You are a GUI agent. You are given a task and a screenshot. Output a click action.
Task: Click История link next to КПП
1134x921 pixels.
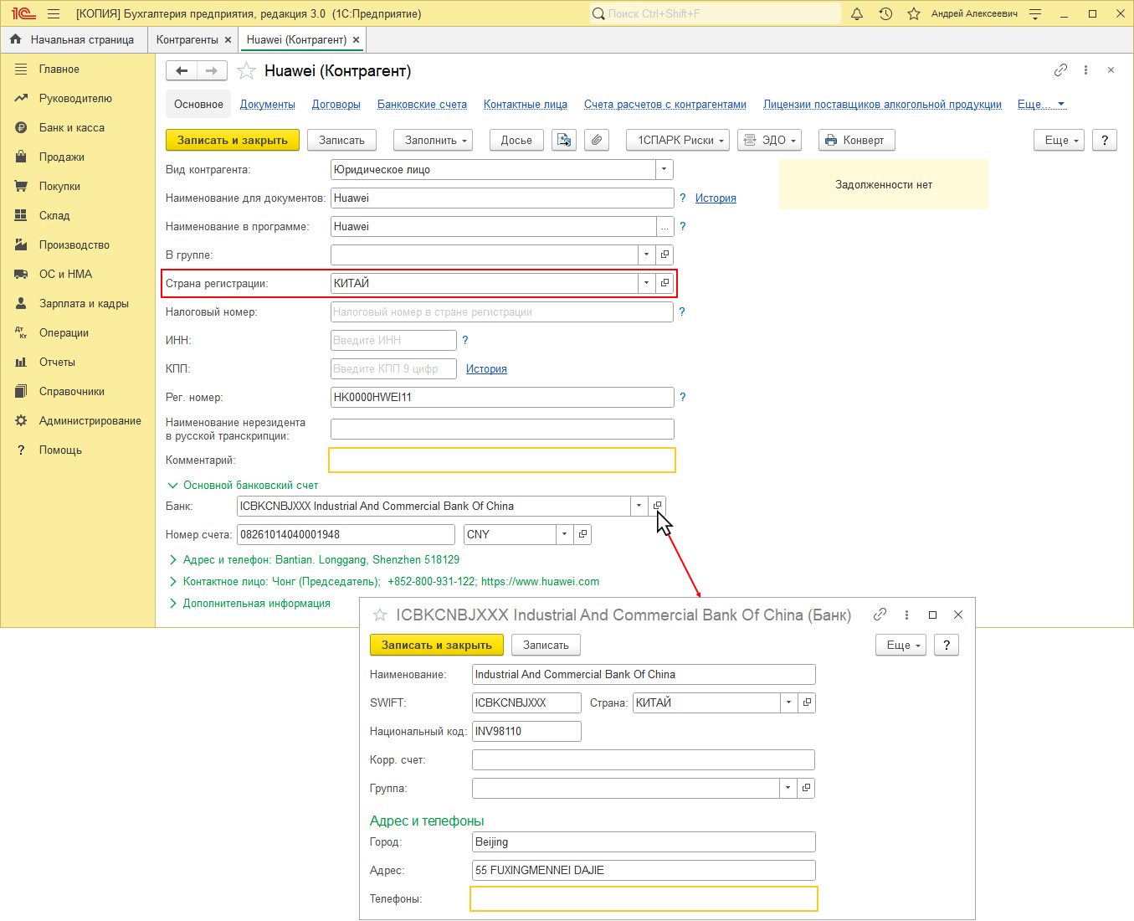(486, 368)
